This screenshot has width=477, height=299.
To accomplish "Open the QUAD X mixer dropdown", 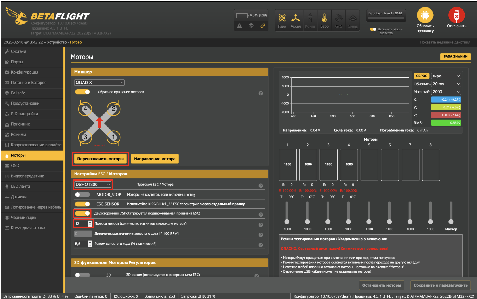I will click(x=99, y=83).
